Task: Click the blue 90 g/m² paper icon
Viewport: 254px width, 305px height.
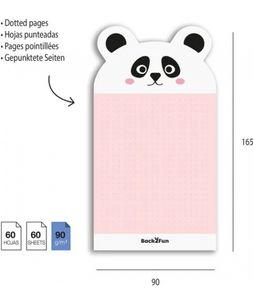Action: [61, 236]
